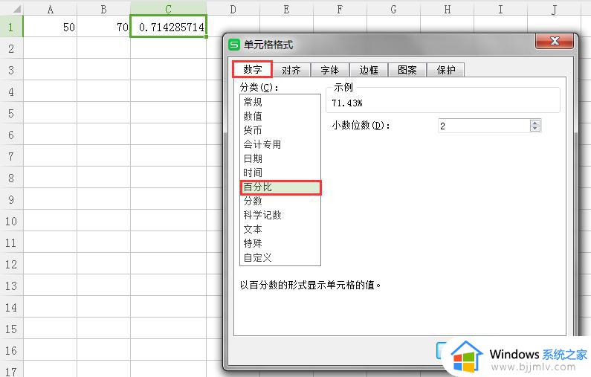Screen dimensions: 591x377
Task: Select row 10 header
Action: 11,221
